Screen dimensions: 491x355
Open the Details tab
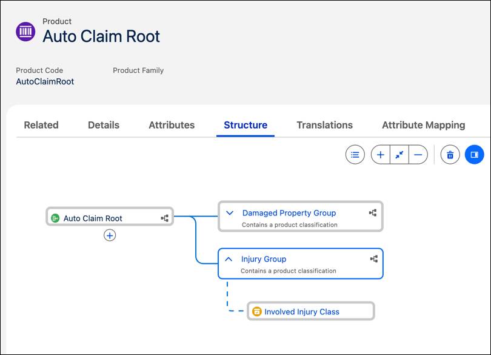(104, 125)
